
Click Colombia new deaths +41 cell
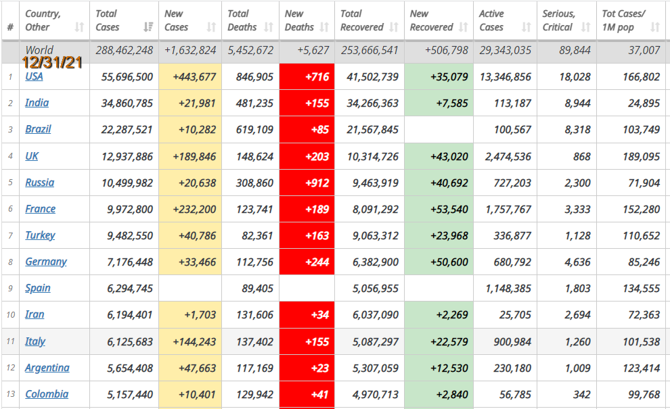click(307, 395)
